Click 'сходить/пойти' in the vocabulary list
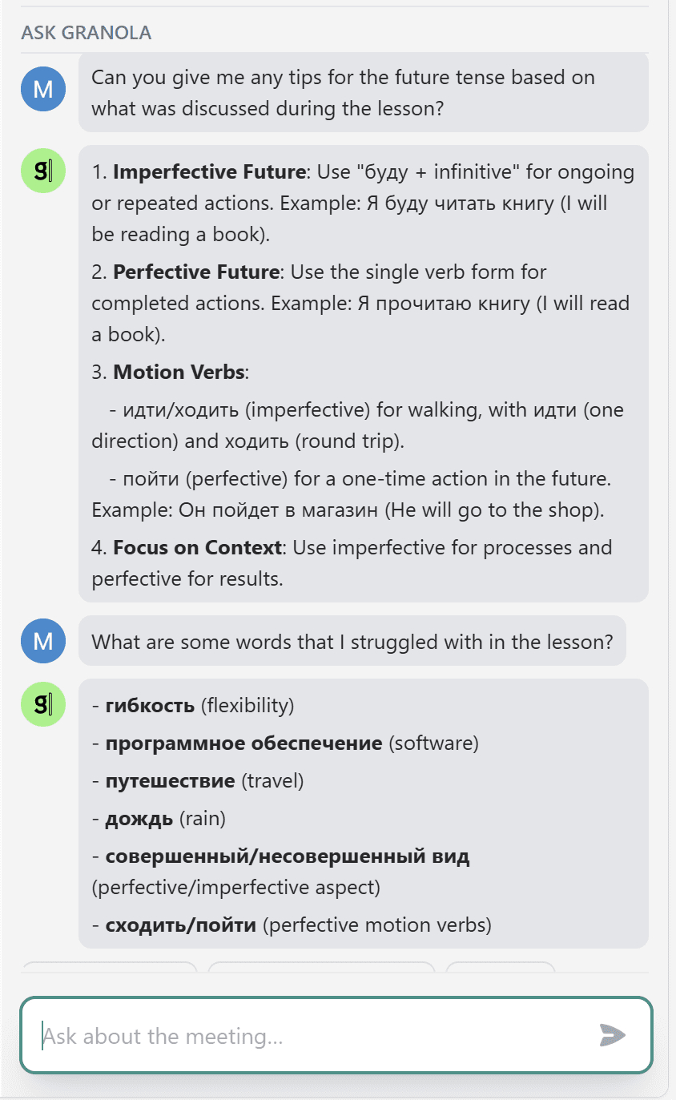 pyautogui.click(x=180, y=925)
